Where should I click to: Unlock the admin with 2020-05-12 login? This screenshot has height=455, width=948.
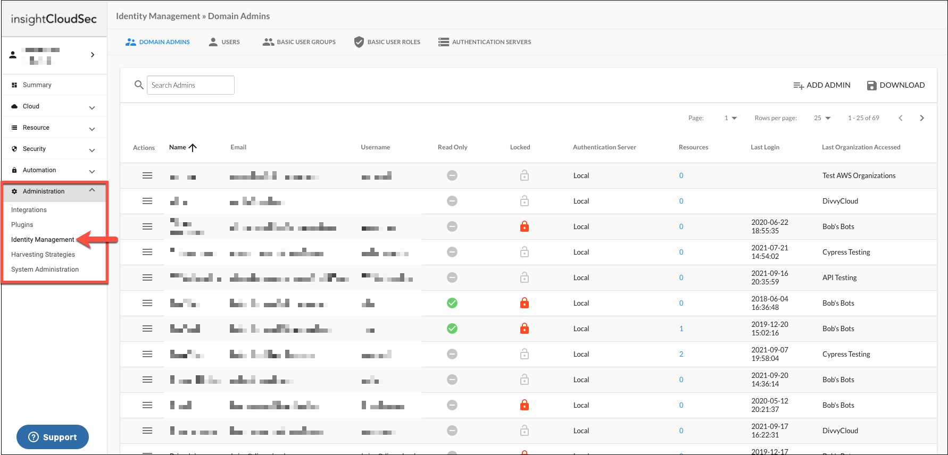[525, 405]
